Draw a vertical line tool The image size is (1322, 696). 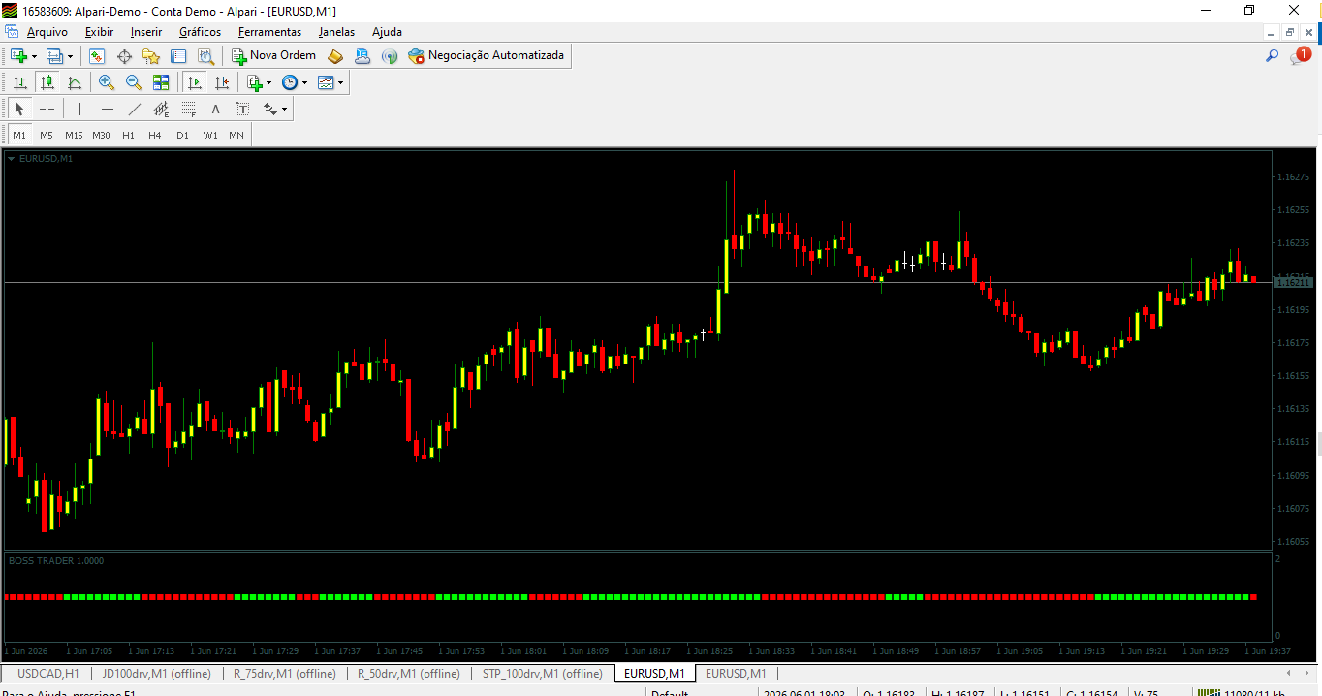79,109
